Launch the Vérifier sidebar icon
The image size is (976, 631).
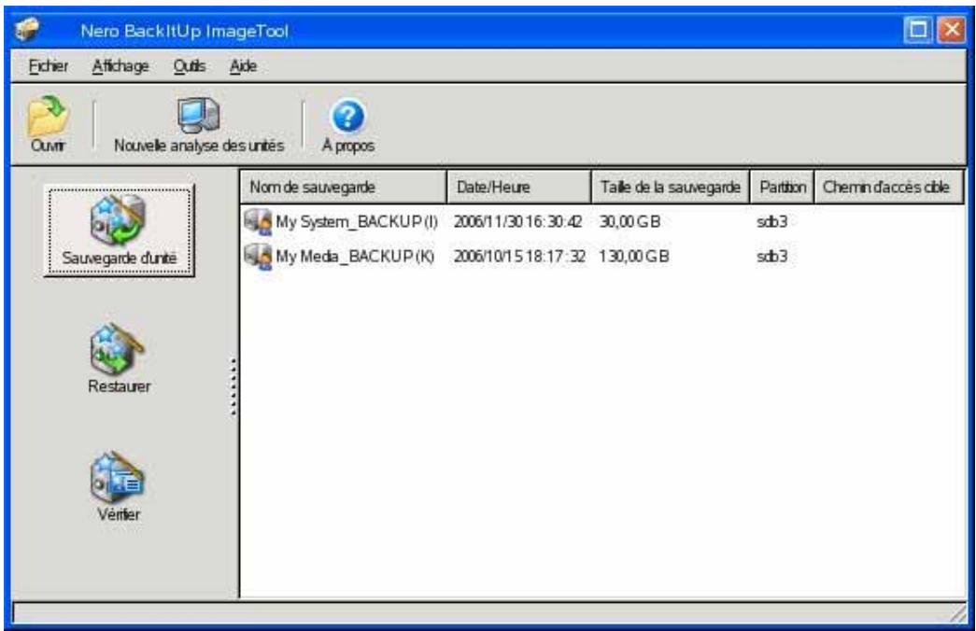(x=117, y=478)
